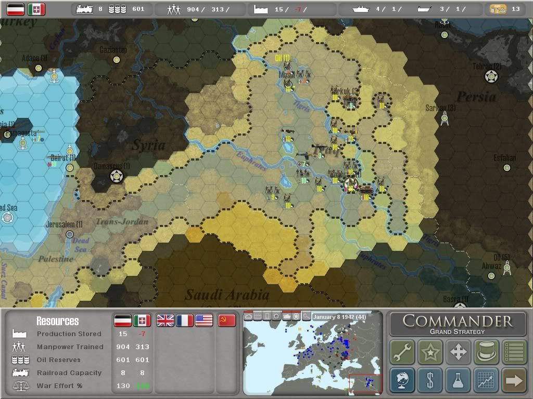533x399 pixels.
Task: Click the Production Stored factory icon
Action: click(19, 334)
